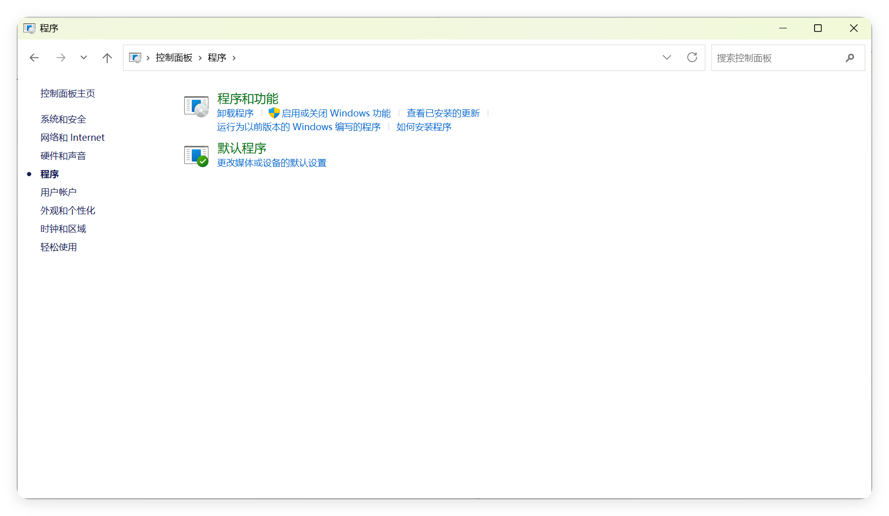The width and height of the screenshot is (889, 516).
Task: Expand the chevron between 控制面板 and 程序
Action: 200,58
